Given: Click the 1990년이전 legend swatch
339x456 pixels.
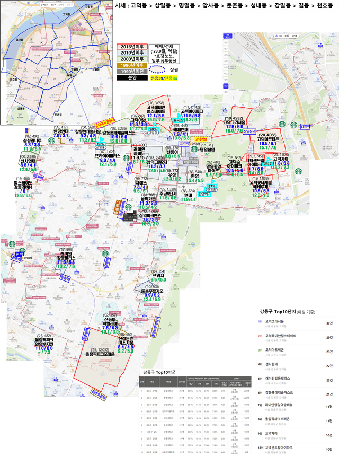Looking at the screenshot, I should coord(132,72).
